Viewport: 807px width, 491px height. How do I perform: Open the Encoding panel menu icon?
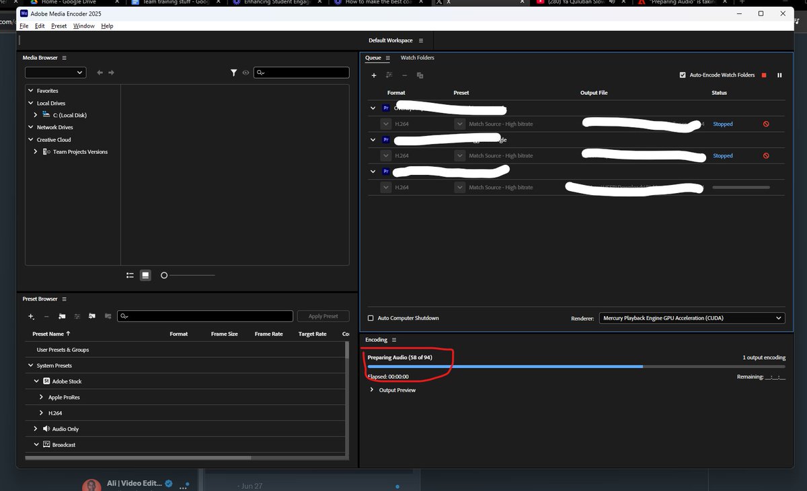(394, 340)
